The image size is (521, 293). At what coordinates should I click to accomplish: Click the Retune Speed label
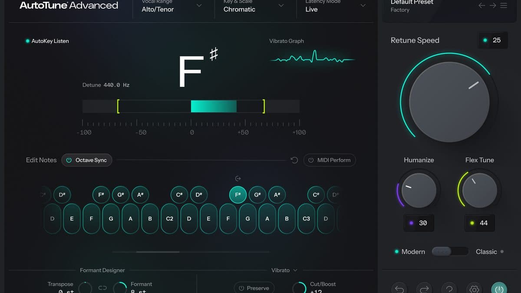tap(415, 40)
